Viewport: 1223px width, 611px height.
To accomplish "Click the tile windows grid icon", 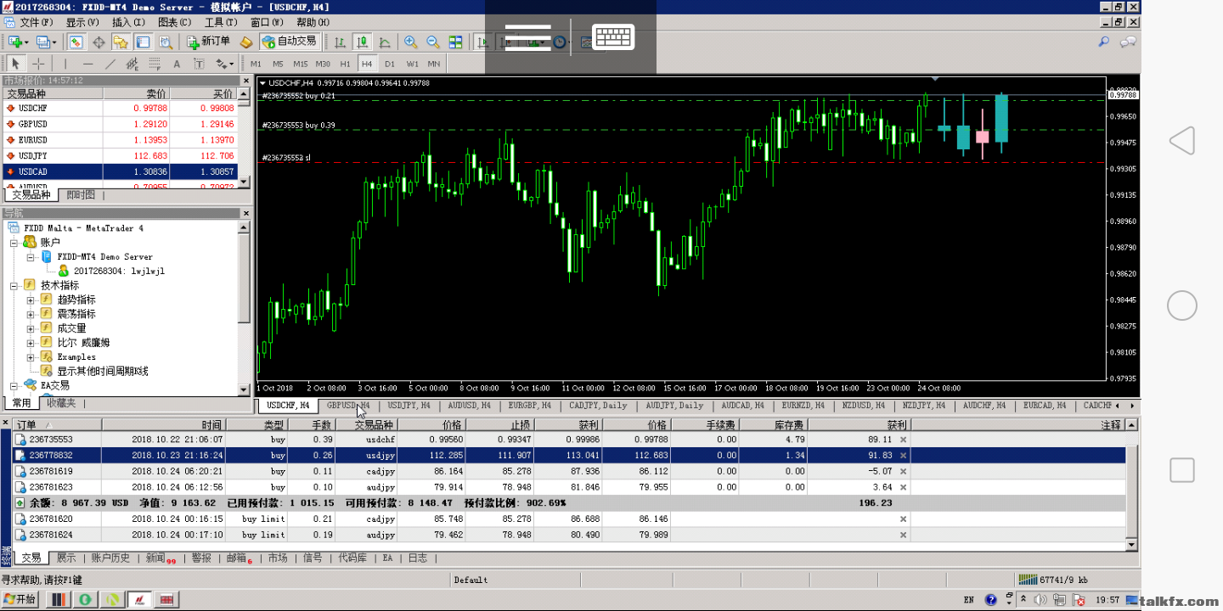I will coord(456,42).
